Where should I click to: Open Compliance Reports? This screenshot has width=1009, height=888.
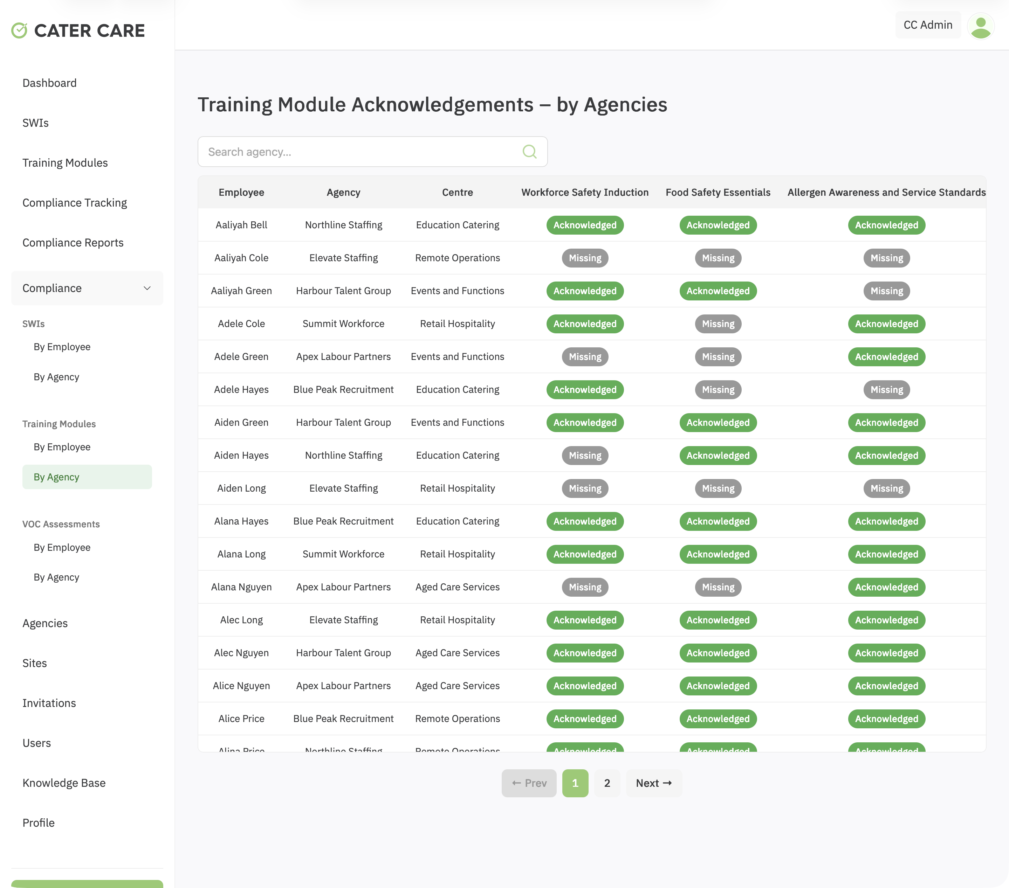[x=73, y=243]
